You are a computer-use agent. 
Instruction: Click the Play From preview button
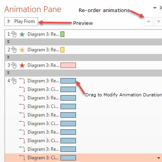pos(21,21)
